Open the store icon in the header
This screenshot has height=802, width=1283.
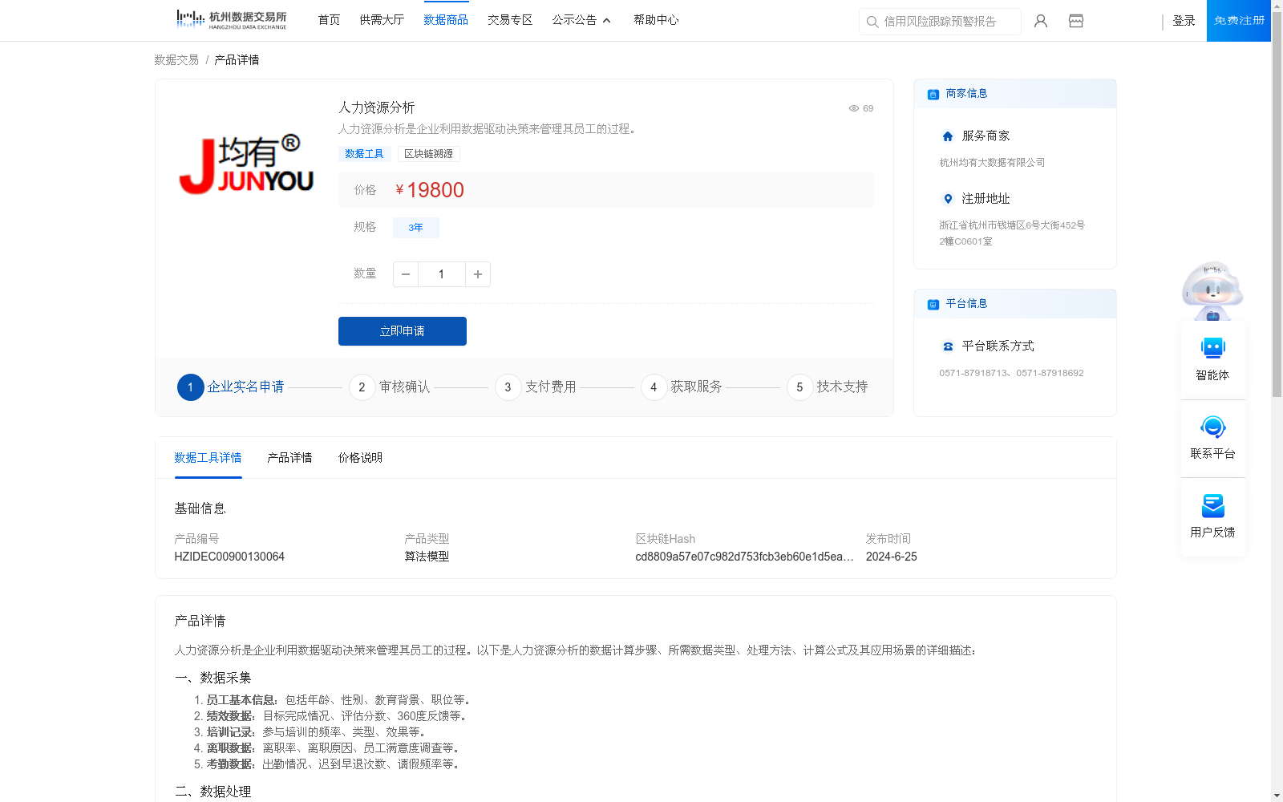pos(1076,21)
